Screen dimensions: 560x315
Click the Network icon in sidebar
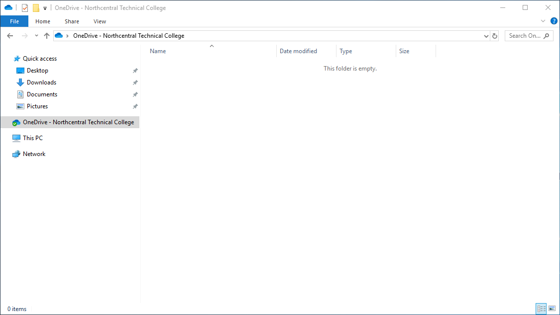[16, 154]
